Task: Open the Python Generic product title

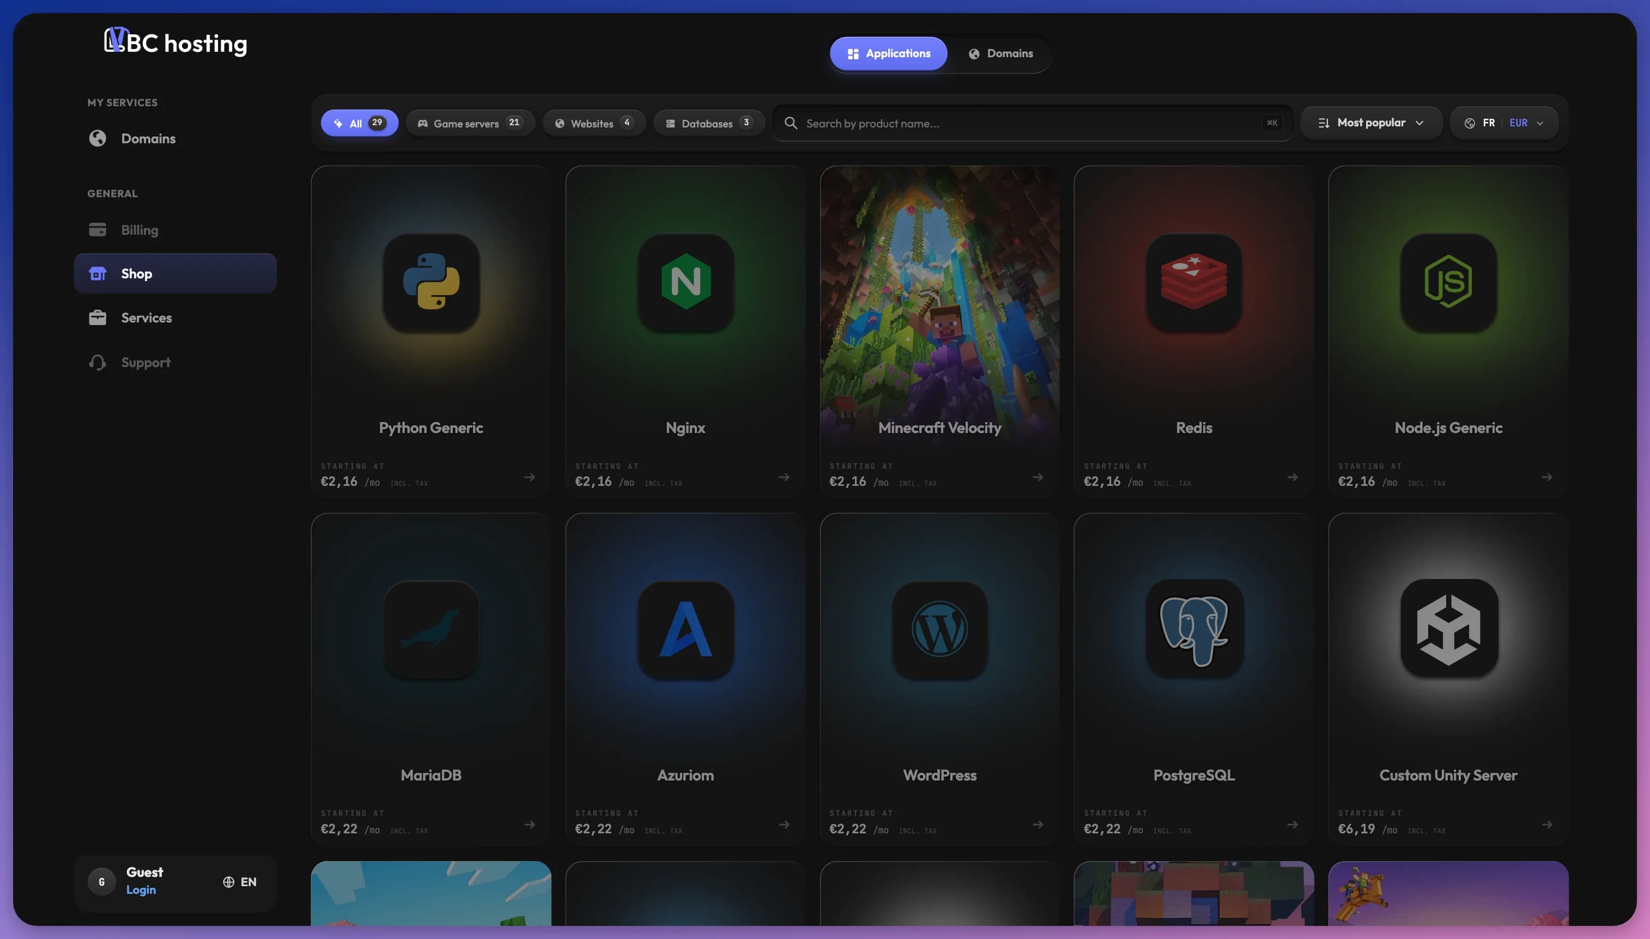Action: [431, 428]
